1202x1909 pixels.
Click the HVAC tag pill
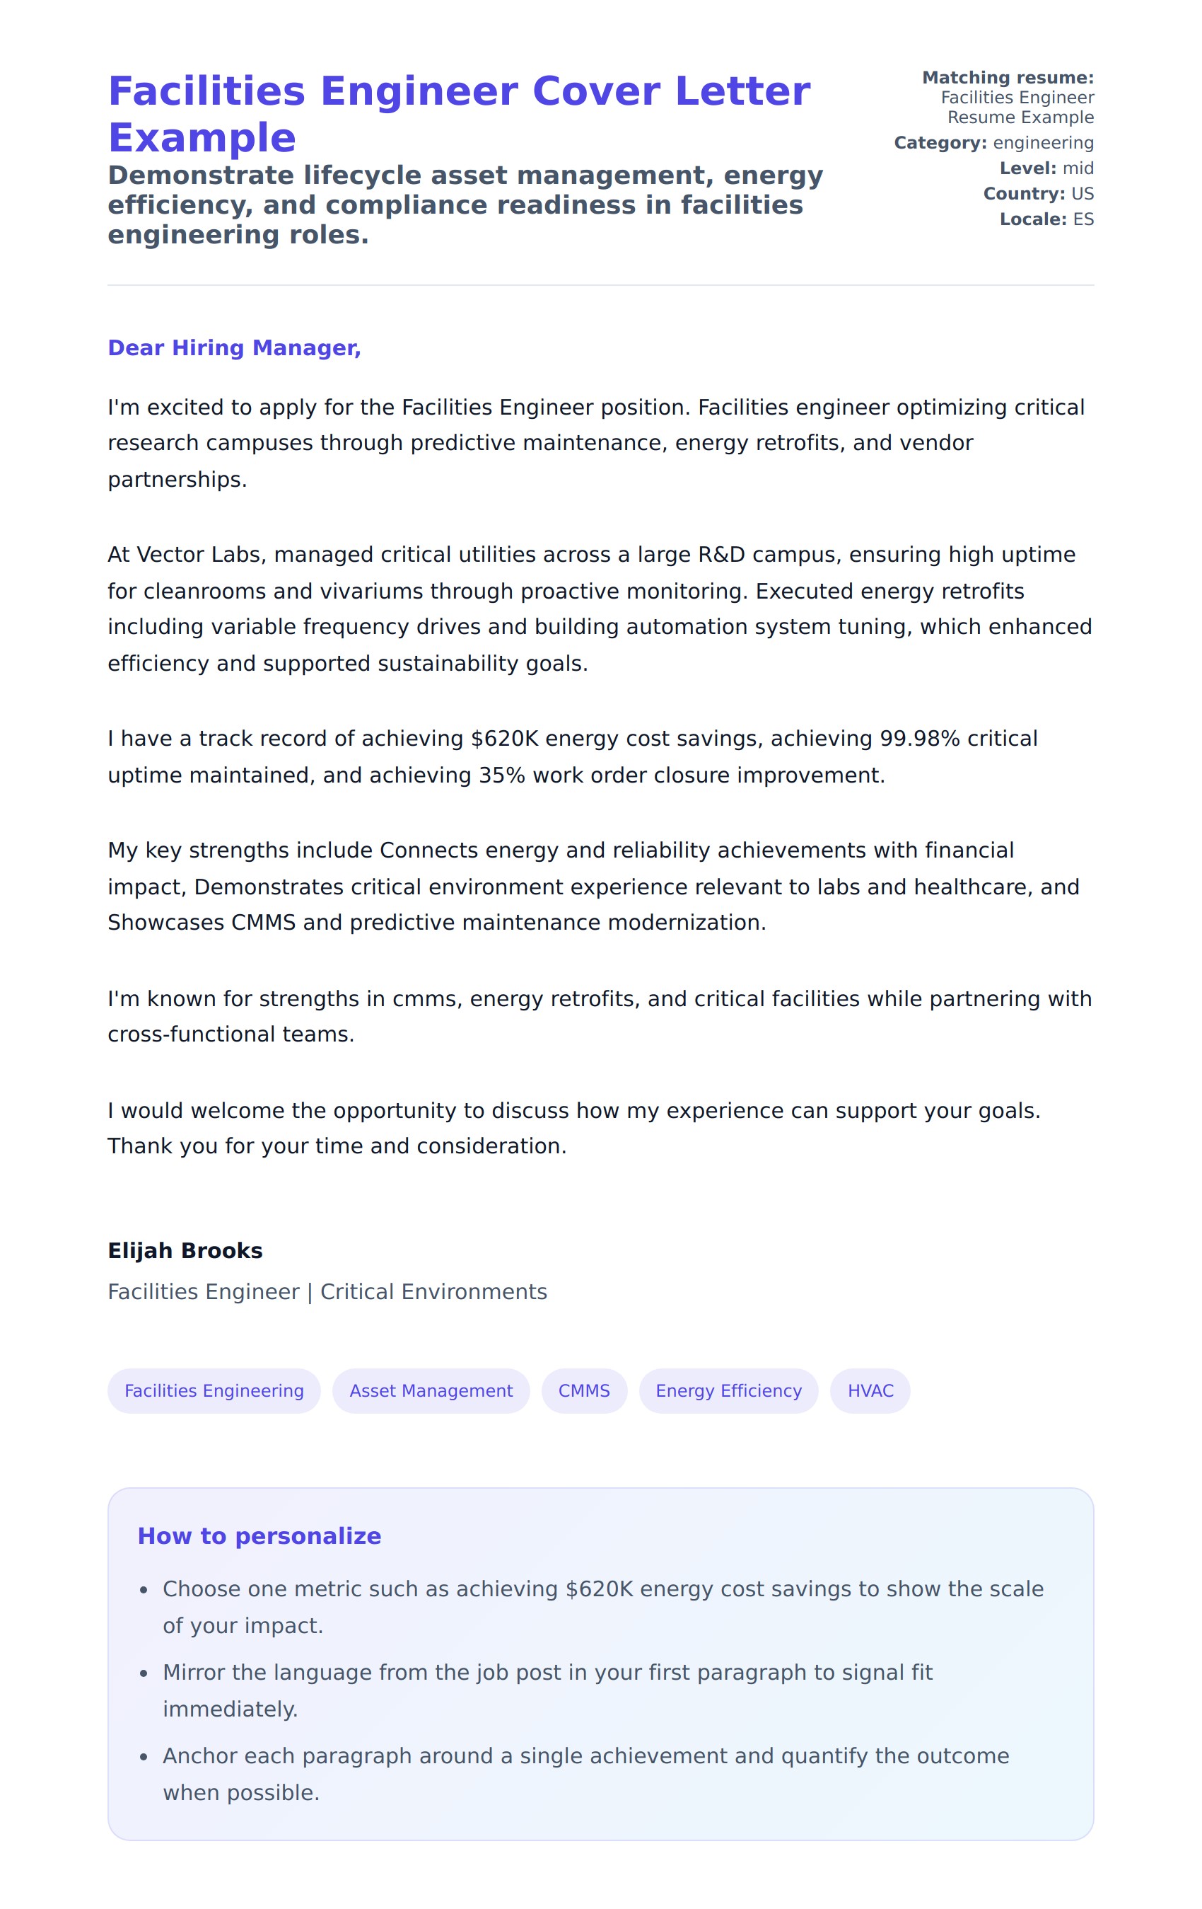pyautogui.click(x=870, y=1390)
